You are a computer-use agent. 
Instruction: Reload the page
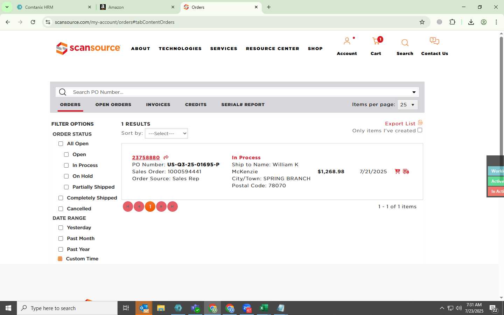pos(33,22)
